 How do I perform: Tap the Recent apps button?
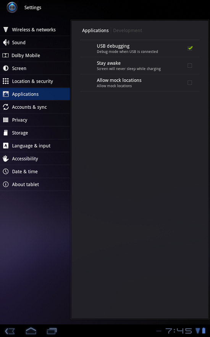click(x=52, y=331)
